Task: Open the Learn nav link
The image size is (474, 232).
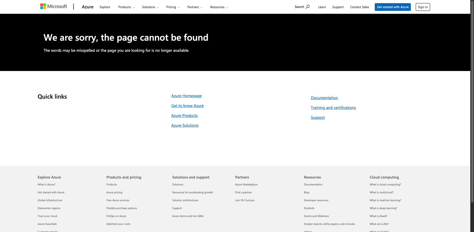Action: [x=322, y=7]
